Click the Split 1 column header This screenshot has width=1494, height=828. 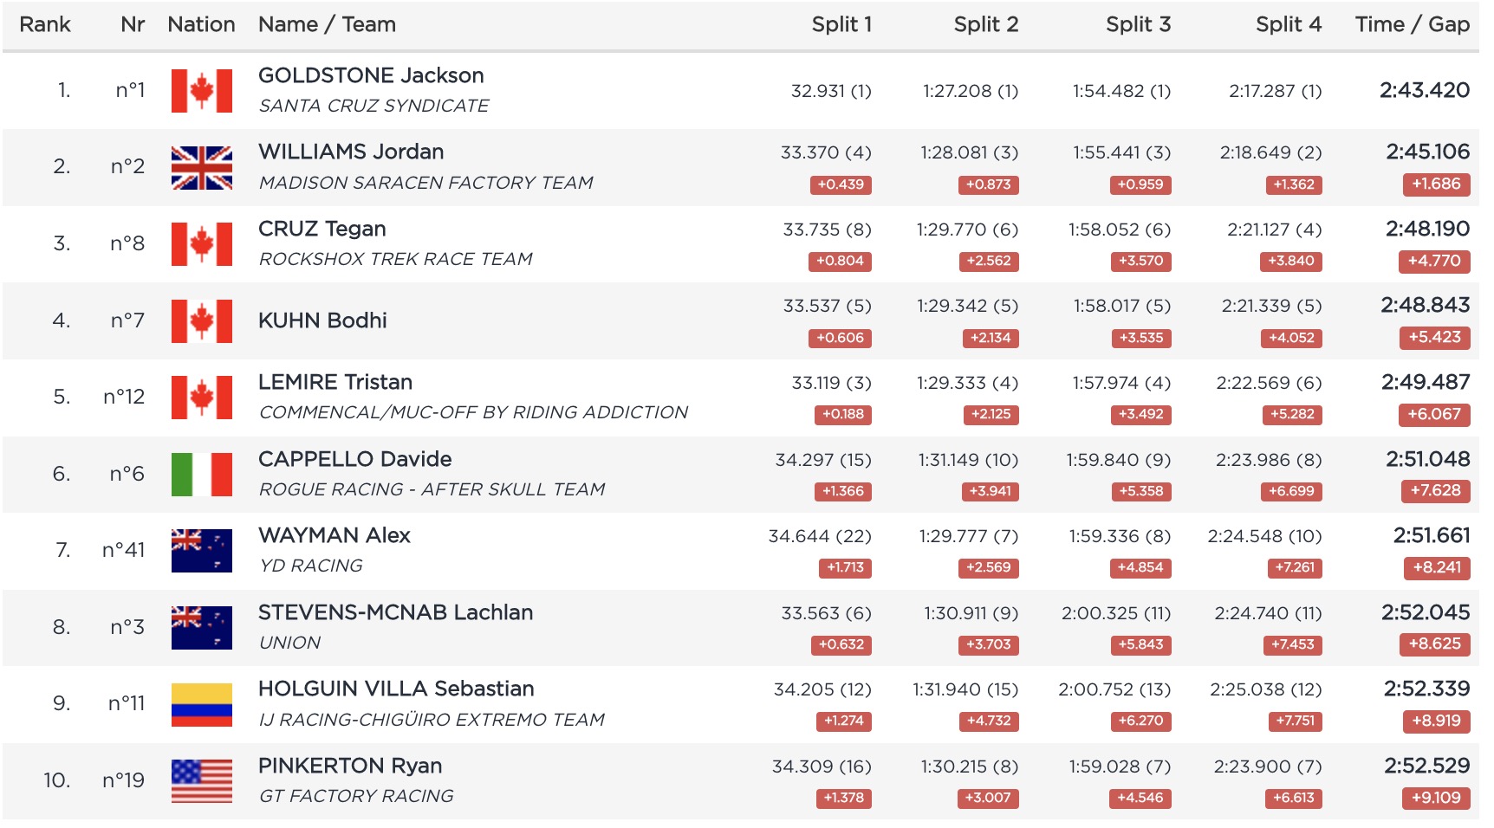click(841, 24)
